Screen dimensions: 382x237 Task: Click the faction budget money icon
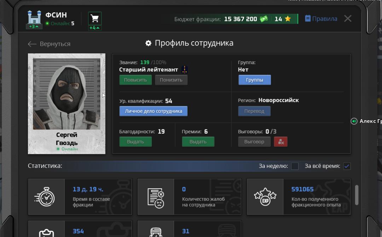tap(264, 19)
